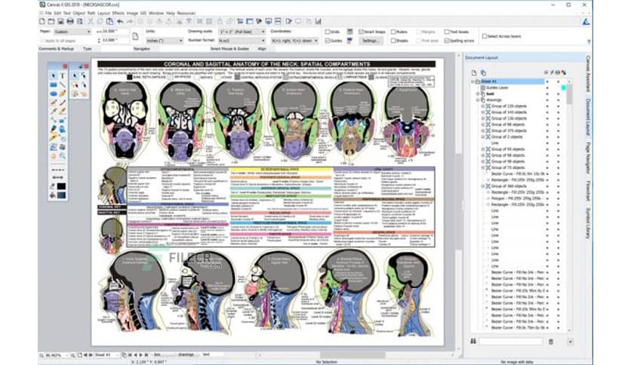Enable the Breaks checkbox
The height and width of the screenshot is (365, 631).
393,41
